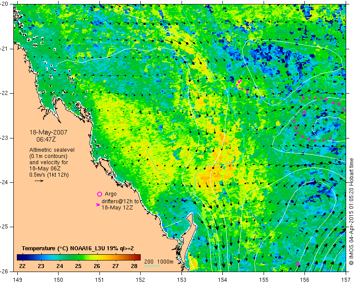
Task: Click the colorbar value 25
Action: [79, 266]
